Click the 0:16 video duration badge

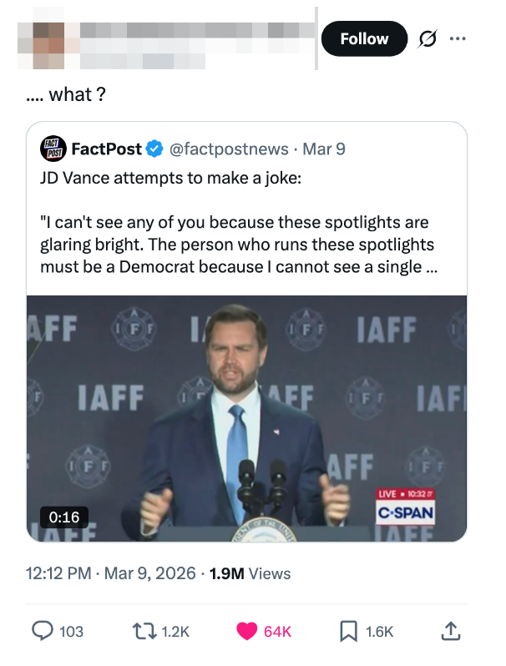coord(64,517)
